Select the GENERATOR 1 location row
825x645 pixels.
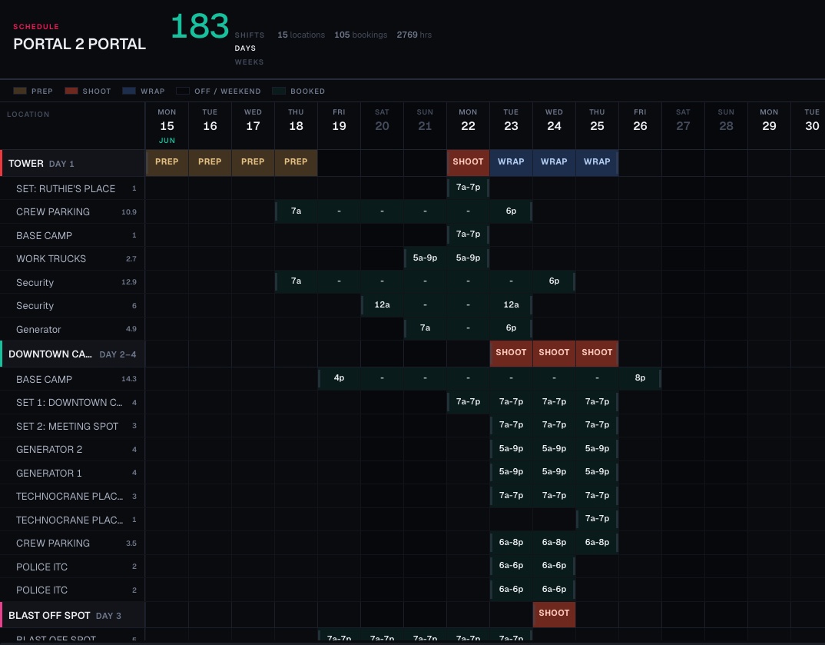click(73, 473)
